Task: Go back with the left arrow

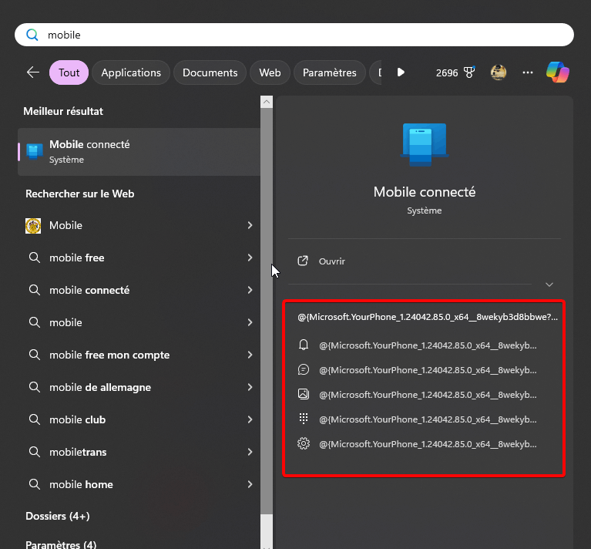Action: coord(33,72)
